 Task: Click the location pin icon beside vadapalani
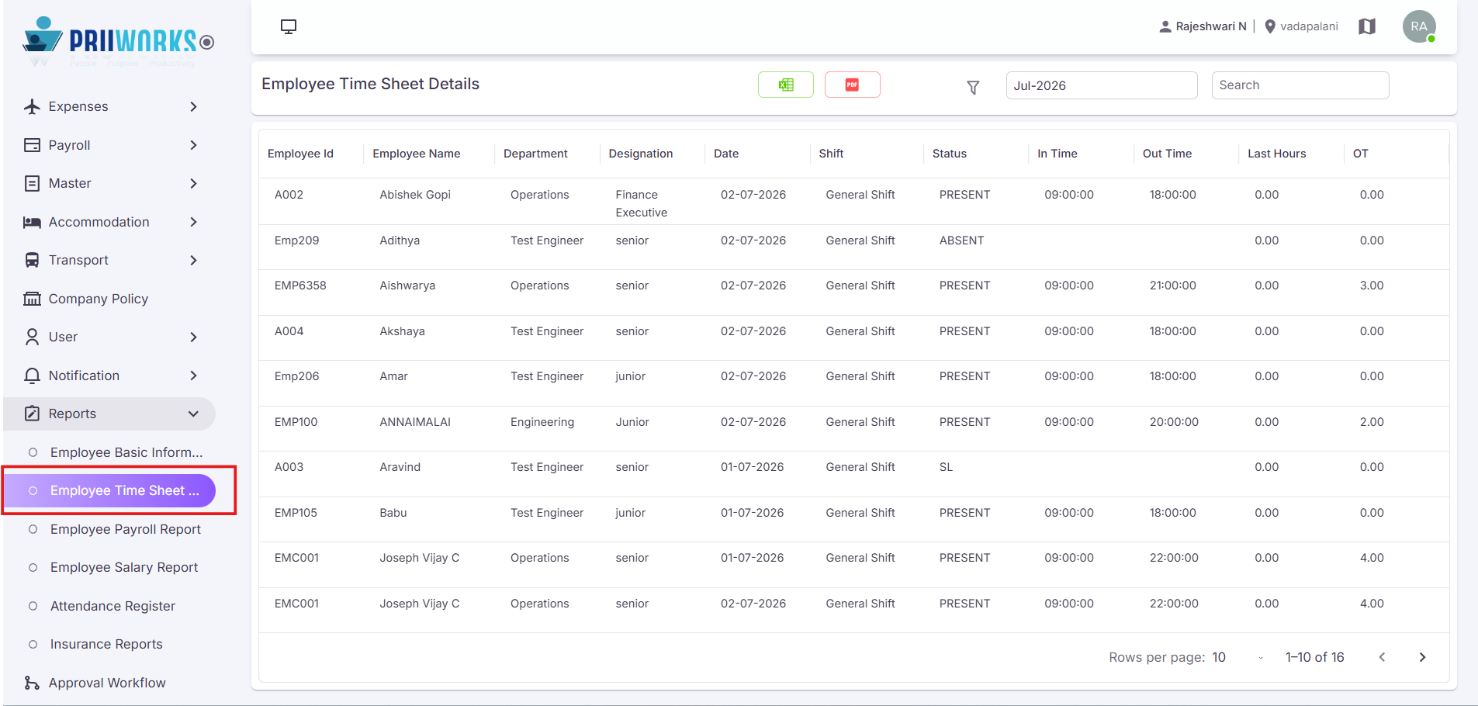coord(1270,26)
